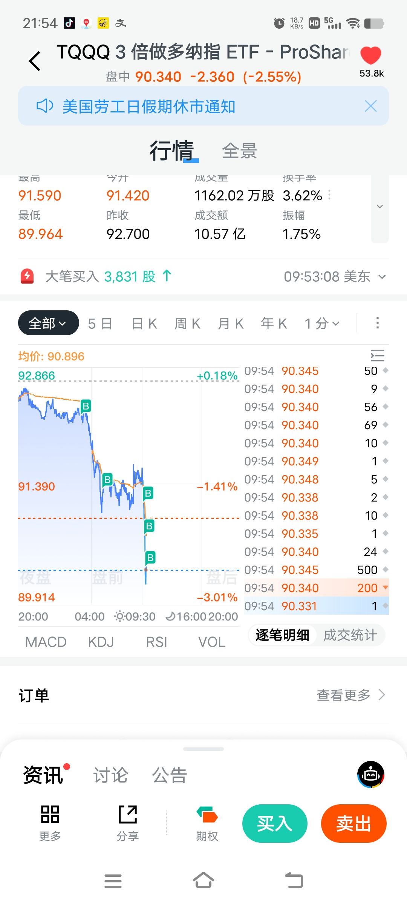Select the 日K chart tab
Image resolution: width=407 pixels, height=905 pixels.
pos(144,324)
